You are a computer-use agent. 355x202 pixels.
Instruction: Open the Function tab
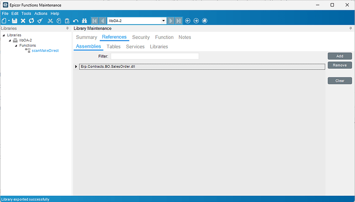(x=164, y=37)
